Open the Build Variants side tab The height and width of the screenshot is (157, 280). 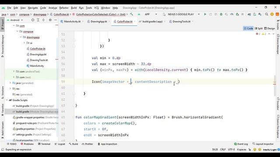[3, 130]
